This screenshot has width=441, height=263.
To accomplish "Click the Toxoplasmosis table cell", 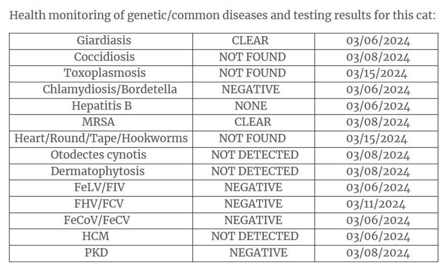I will pos(104,73).
